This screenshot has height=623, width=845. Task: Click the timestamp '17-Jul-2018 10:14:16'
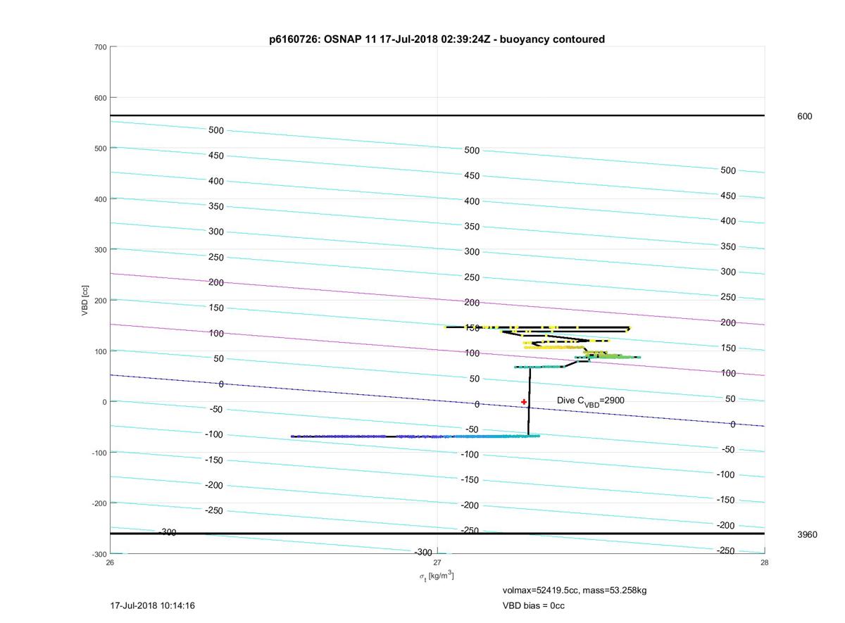[153, 605]
